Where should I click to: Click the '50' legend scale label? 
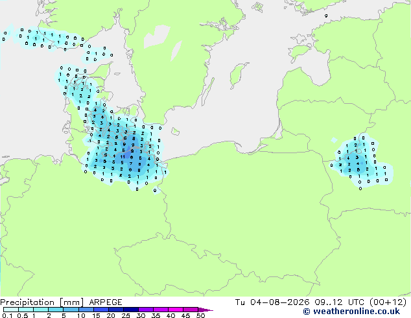(x=201, y=315)
